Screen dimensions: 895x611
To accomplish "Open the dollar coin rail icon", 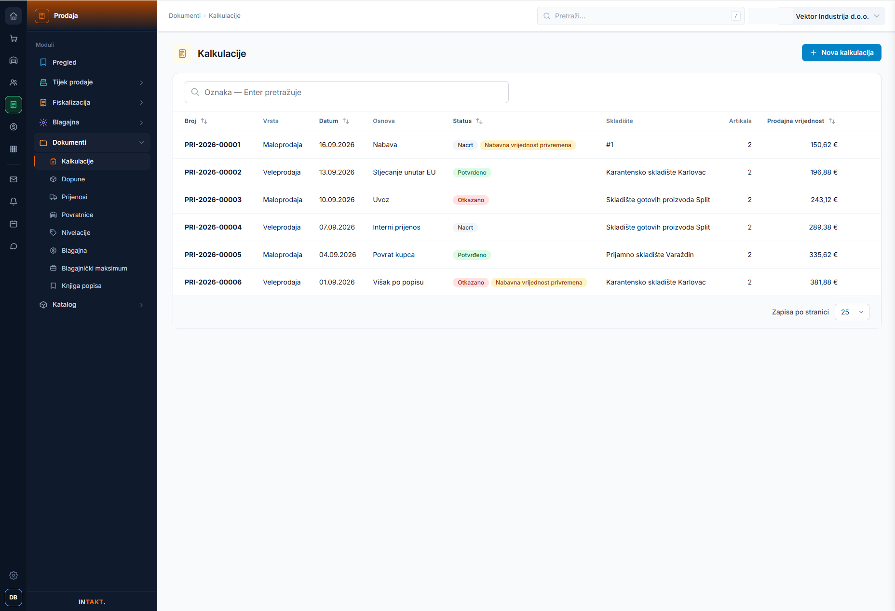I will tap(14, 127).
